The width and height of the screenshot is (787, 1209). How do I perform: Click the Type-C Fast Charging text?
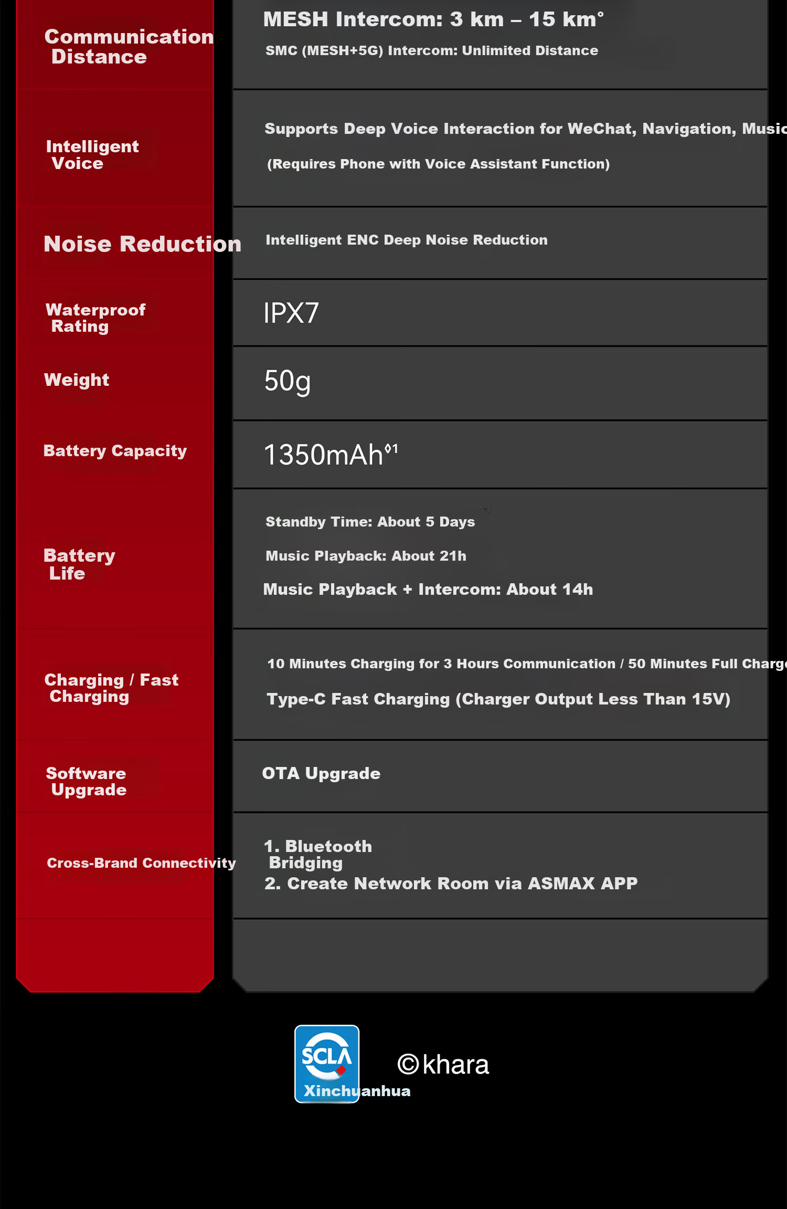(x=498, y=699)
